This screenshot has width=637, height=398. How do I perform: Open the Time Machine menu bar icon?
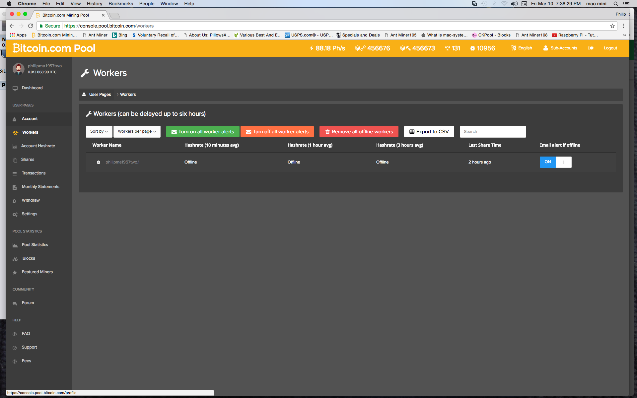click(484, 4)
